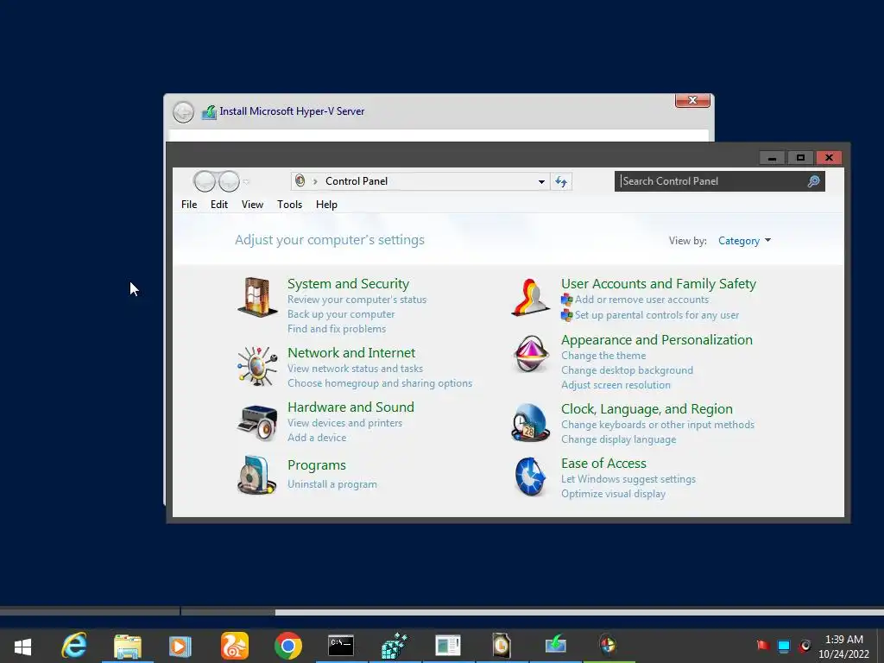
Task: Expand the View by Category dropdown
Action: click(x=744, y=242)
